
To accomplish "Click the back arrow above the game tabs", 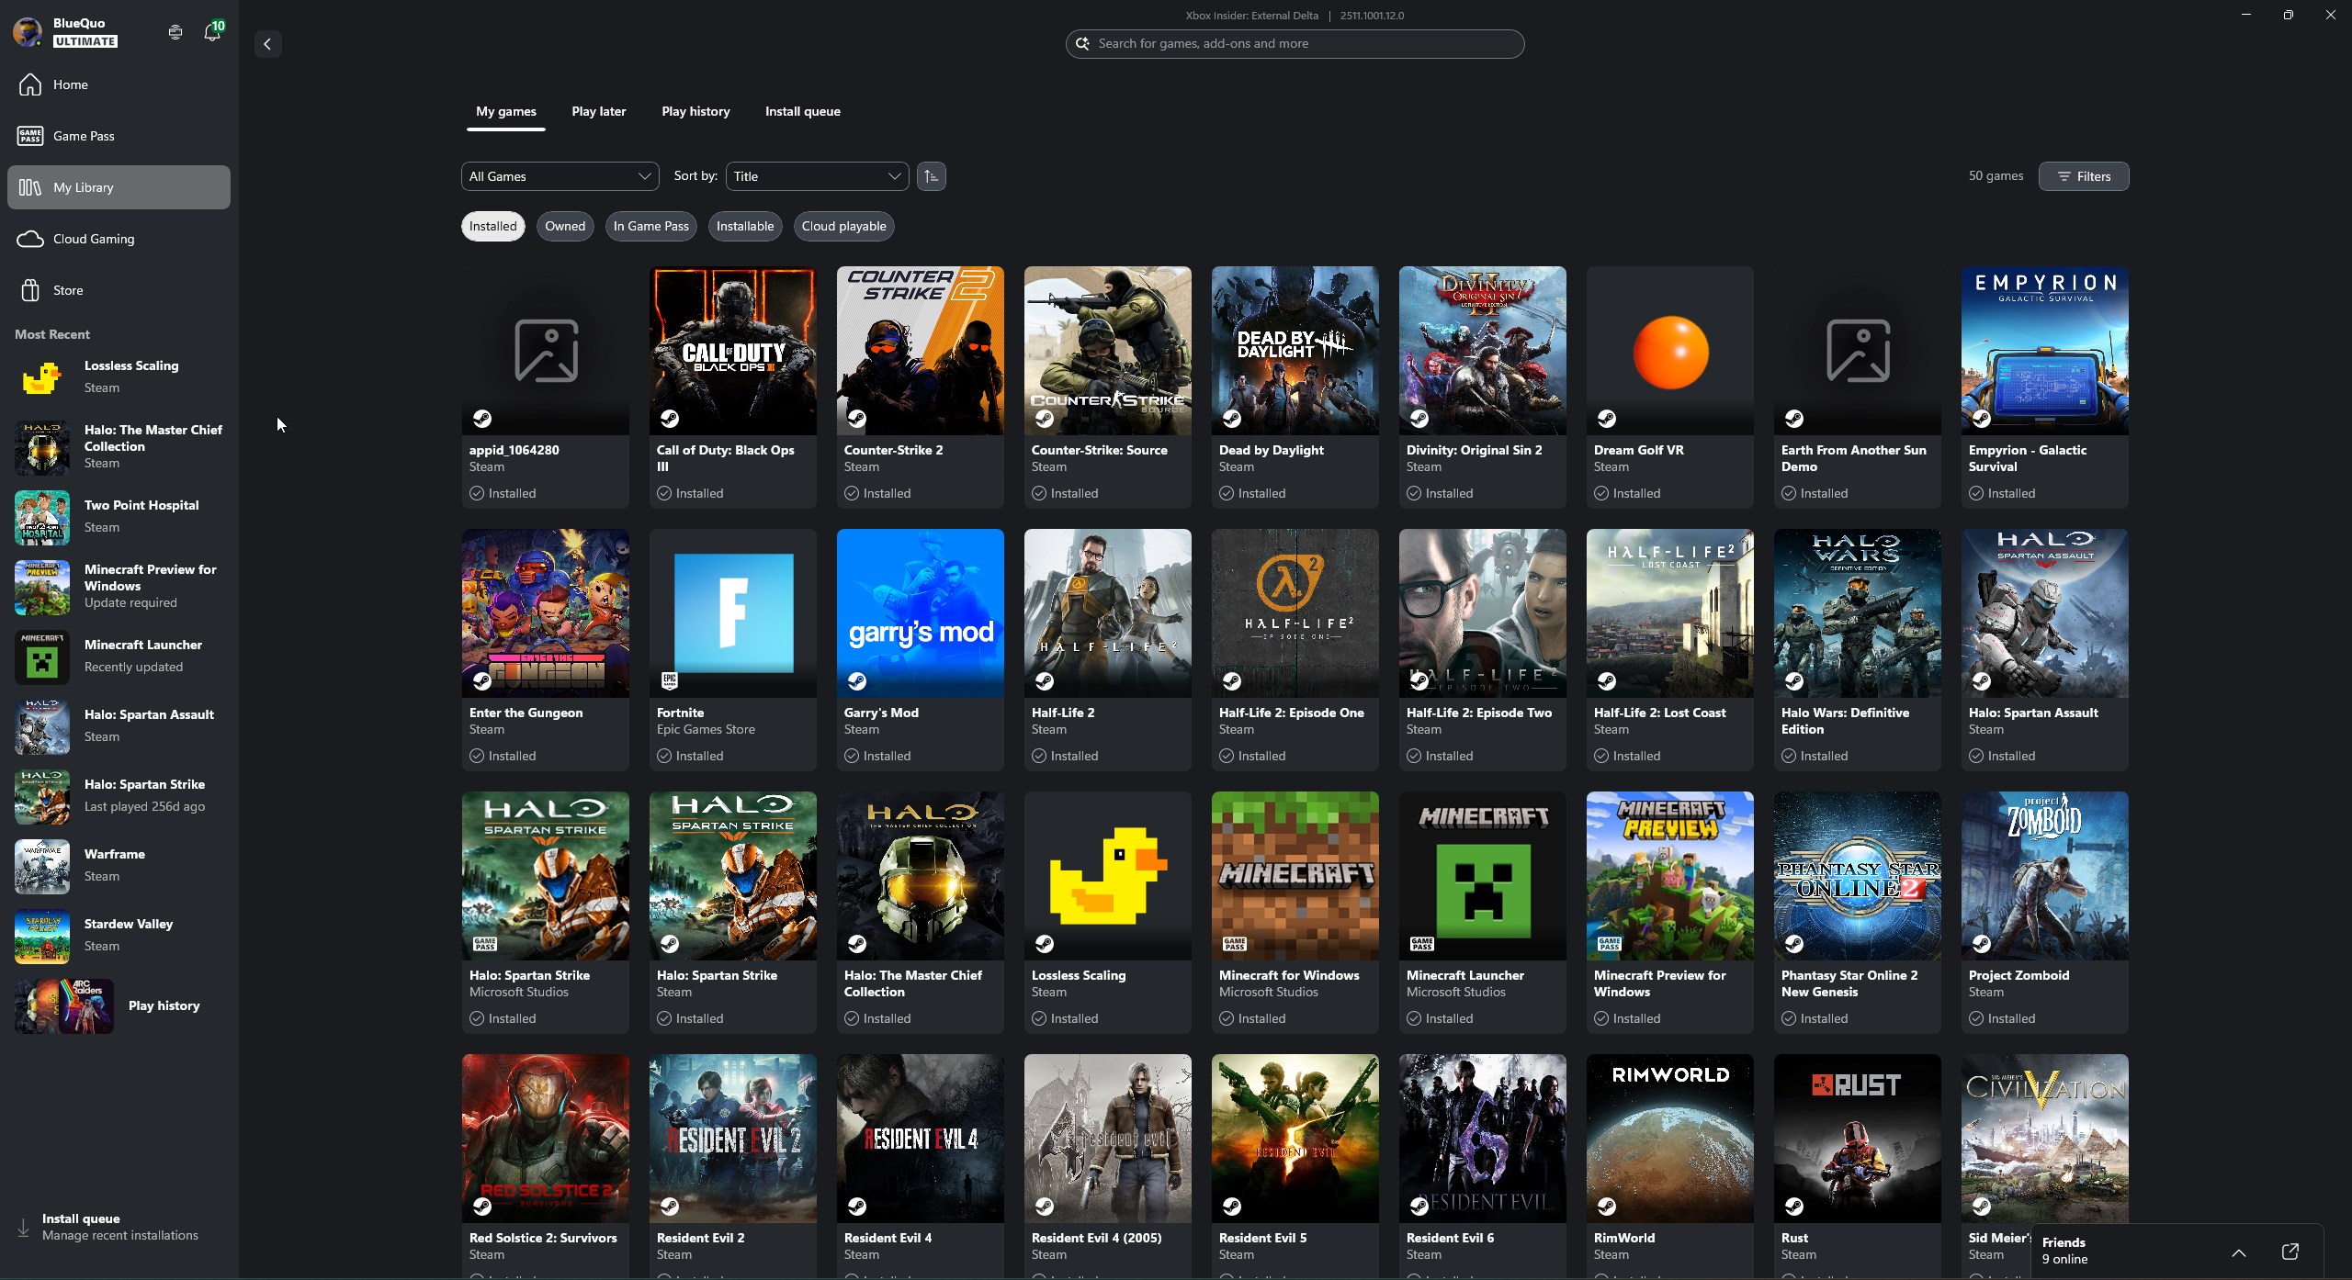I will 266,43.
